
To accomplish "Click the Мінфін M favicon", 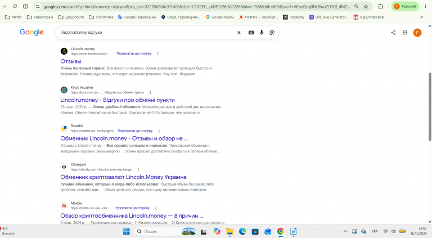I will tap(64, 205).
